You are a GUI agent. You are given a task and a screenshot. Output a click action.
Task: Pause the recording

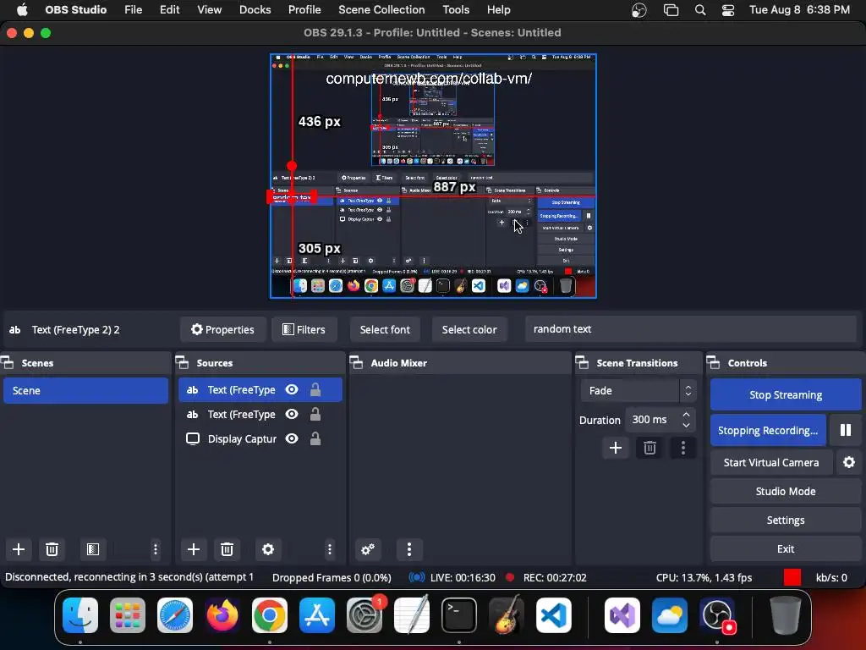point(846,430)
